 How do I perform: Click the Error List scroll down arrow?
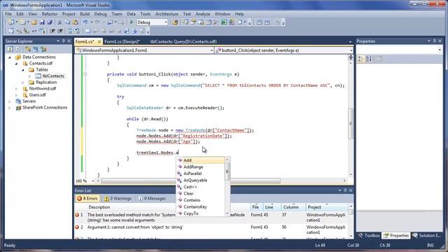pyautogui.click(x=351, y=236)
